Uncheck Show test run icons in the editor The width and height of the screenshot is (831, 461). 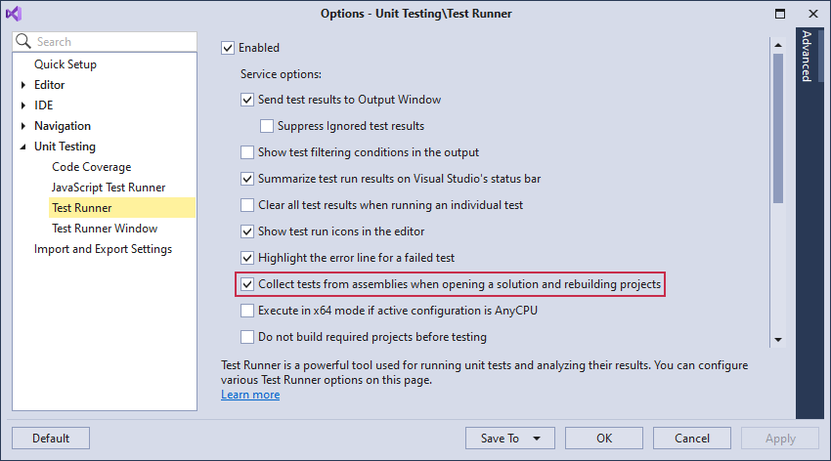point(247,231)
